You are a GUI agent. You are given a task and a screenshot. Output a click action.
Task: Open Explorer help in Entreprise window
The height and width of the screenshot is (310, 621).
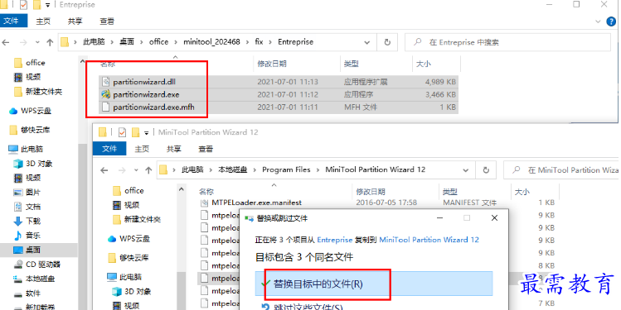611,21
